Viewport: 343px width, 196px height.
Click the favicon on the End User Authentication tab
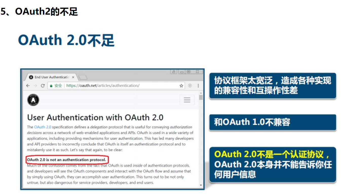coord(31,77)
